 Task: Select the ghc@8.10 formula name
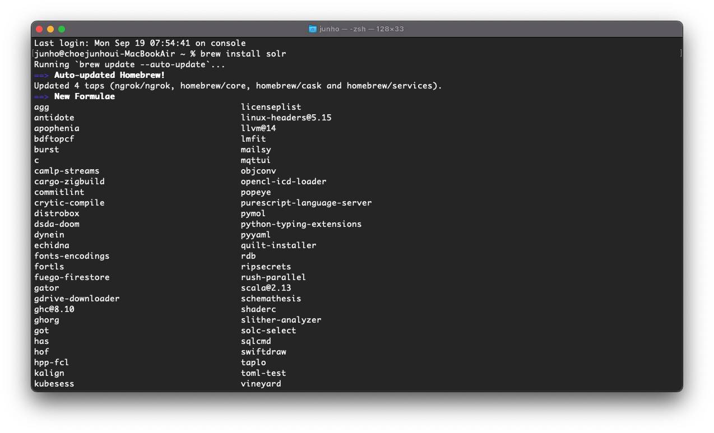54,309
